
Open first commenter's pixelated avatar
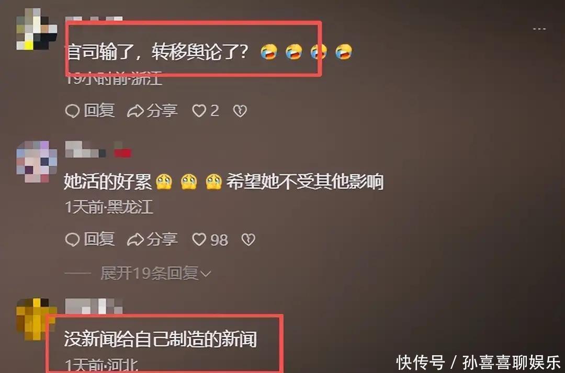coord(37,29)
